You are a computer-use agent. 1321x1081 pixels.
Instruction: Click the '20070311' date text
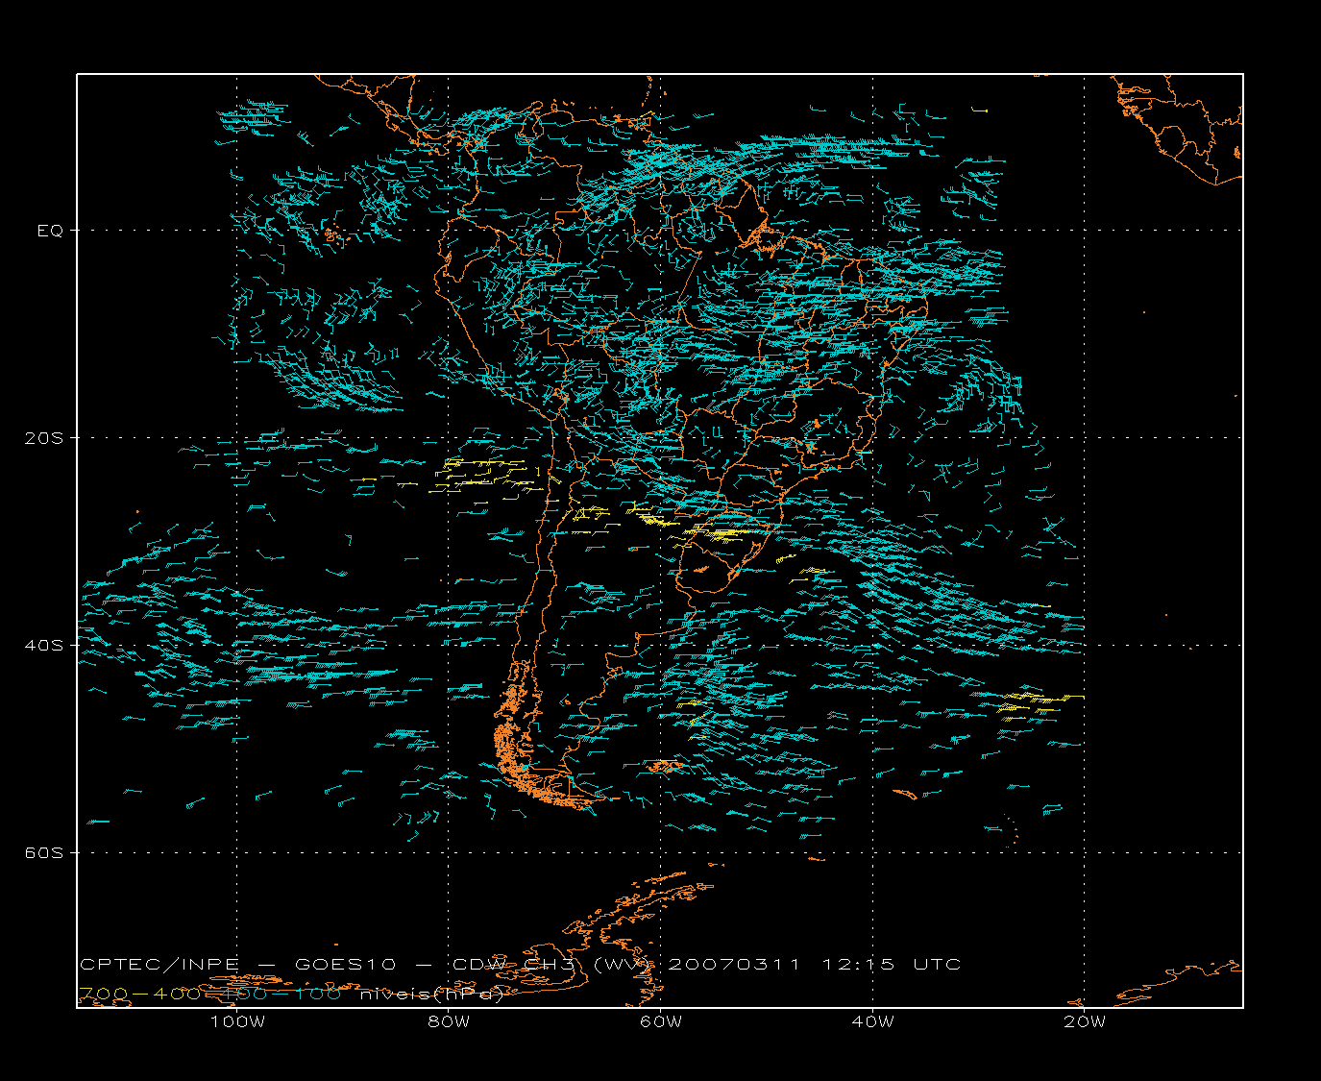coord(734,964)
